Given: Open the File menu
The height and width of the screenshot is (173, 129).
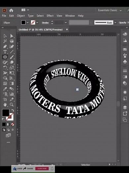Looking at the screenshot, I should pos(4,16).
